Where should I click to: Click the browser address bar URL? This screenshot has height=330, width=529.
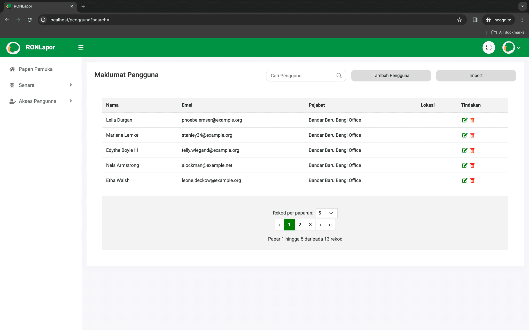79,20
